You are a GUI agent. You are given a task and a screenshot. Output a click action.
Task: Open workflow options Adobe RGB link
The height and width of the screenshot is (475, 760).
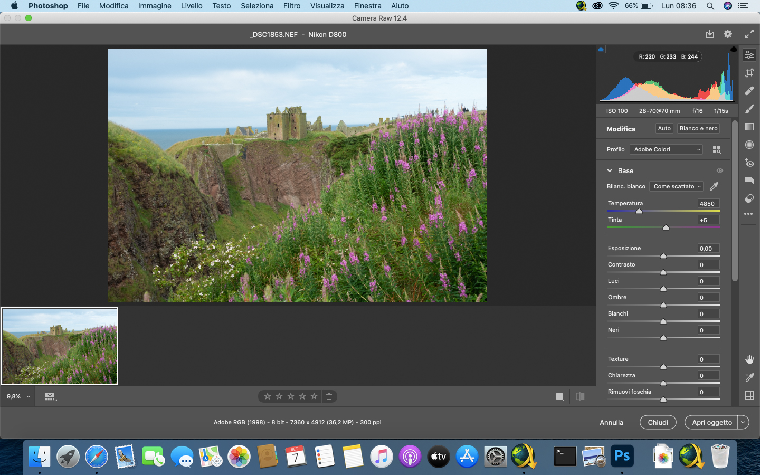pyautogui.click(x=297, y=422)
